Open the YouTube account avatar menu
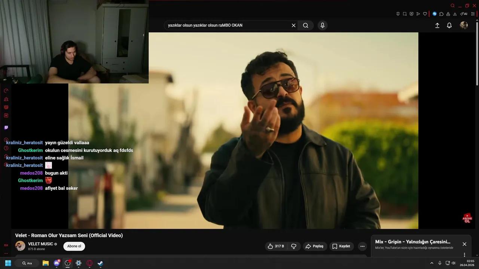The width and height of the screenshot is (479, 269). tap(464, 25)
